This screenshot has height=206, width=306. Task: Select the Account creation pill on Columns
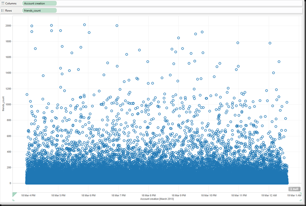(39, 3)
